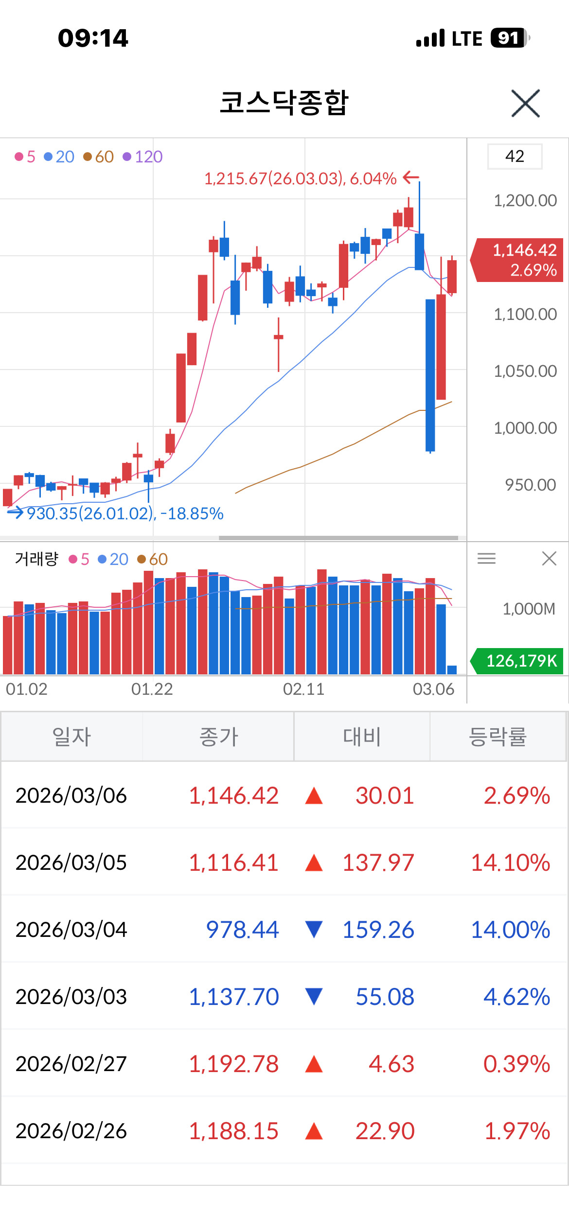The height and width of the screenshot is (1231, 569).
Task: Tap the green volume tag 126,179K
Action: tap(517, 661)
